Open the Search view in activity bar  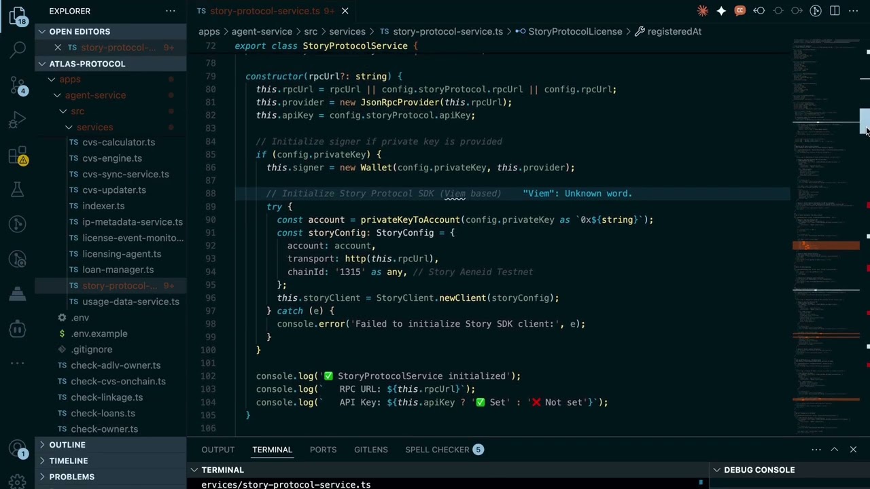point(18,50)
